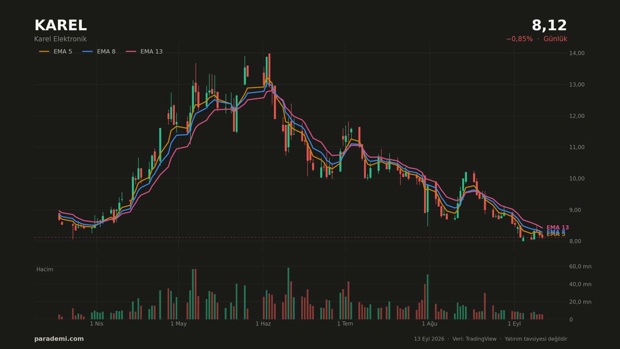Click the Hacim volume panel label
Image resolution: width=620 pixels, height=349 pixels.
coord(45,270)
